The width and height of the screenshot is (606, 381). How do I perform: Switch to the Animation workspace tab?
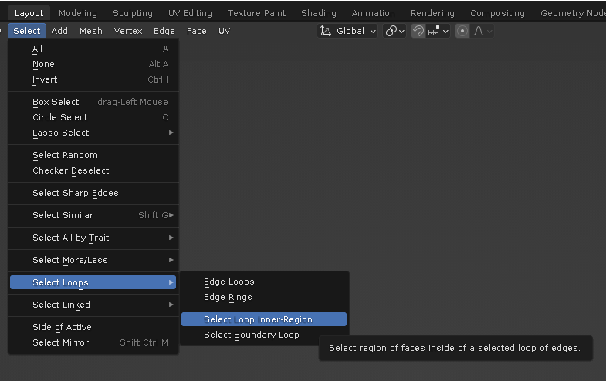coord(374,13)
